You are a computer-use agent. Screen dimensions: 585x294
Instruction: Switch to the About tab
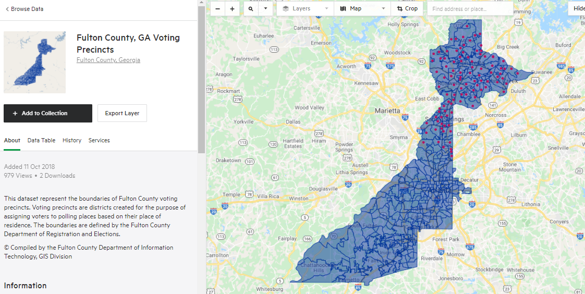click(12, 140)
